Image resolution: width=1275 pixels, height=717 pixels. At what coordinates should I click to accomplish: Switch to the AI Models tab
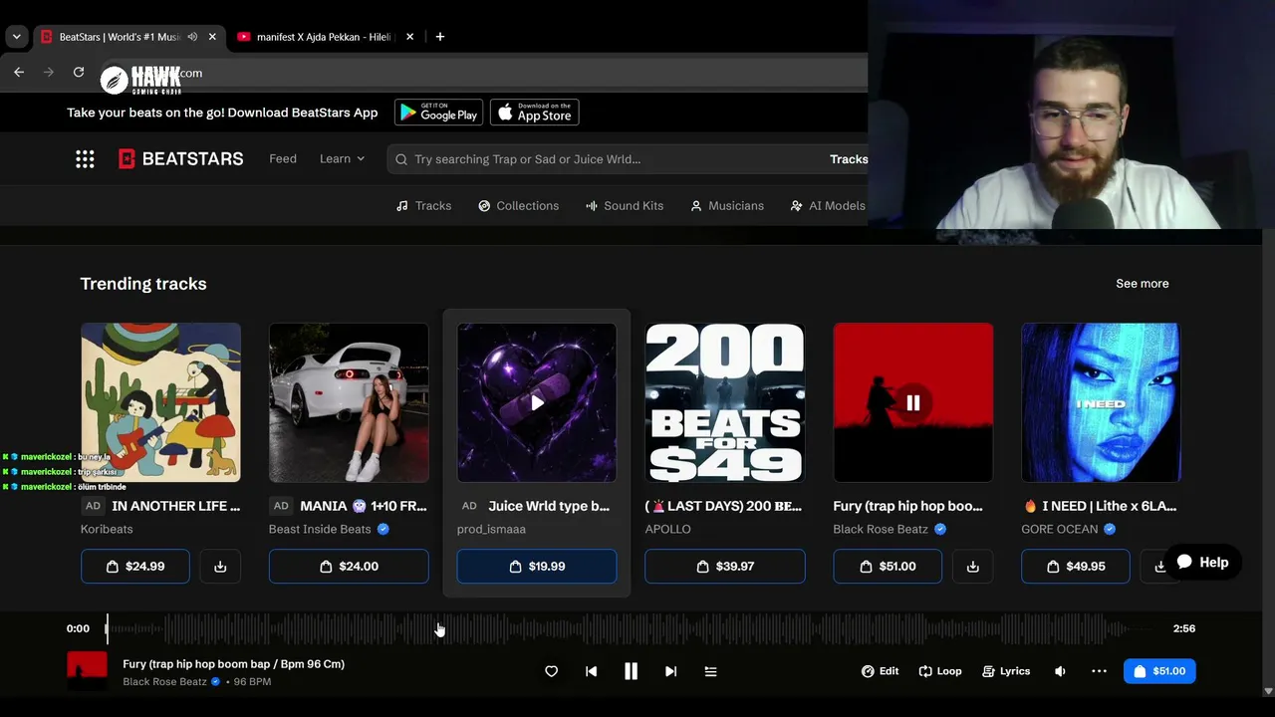click(x=828, y=206)
